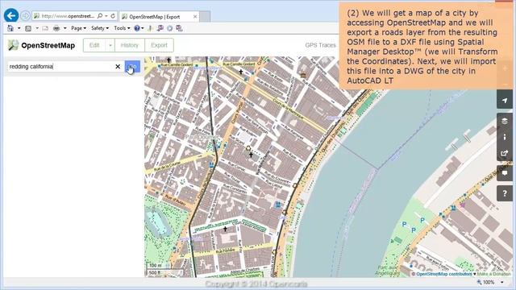Open the Map Key info icon
The width and height of the screenshot is (516, 290).
click(x=505, y=137)
